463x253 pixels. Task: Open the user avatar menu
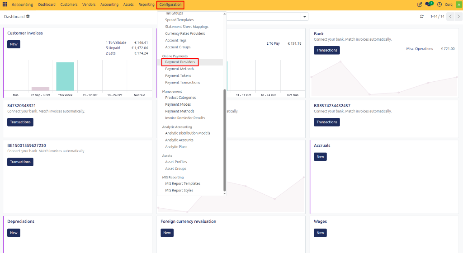(459, 5)
